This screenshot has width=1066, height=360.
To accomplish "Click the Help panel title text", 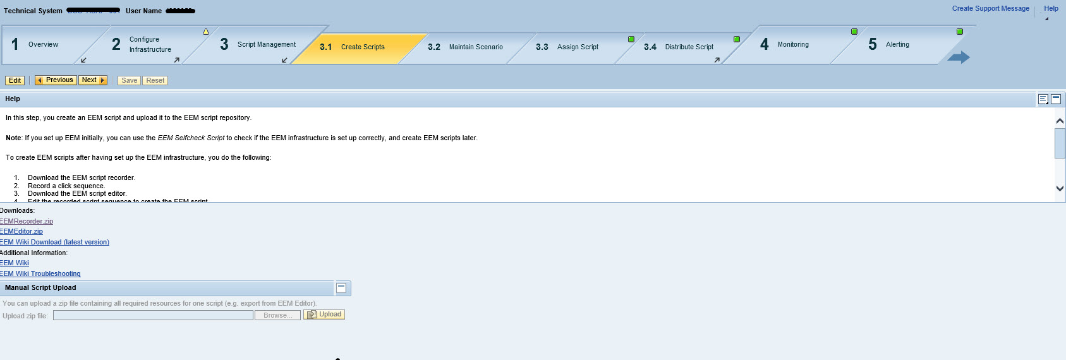I will click(x=13, y=99).
